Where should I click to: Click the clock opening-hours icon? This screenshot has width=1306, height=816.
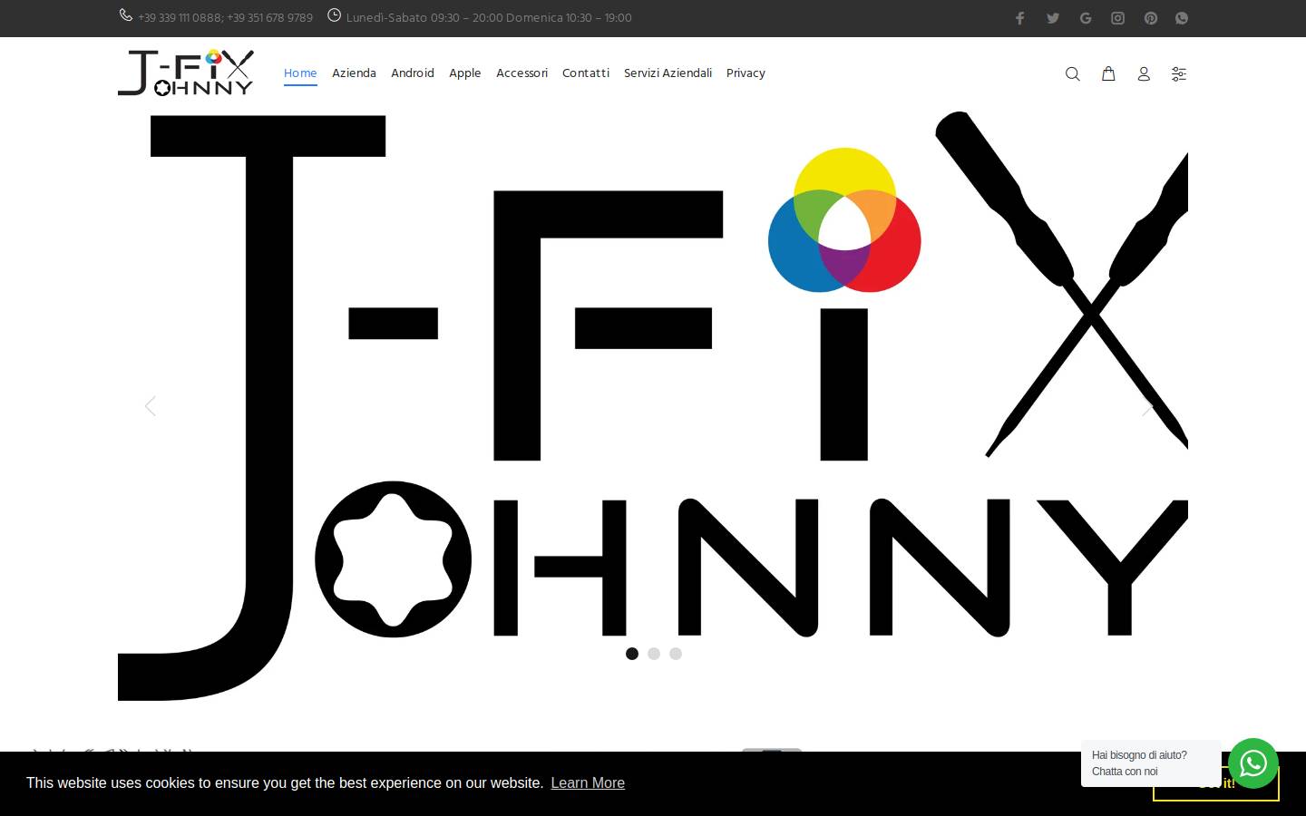[x=335, y=15]
